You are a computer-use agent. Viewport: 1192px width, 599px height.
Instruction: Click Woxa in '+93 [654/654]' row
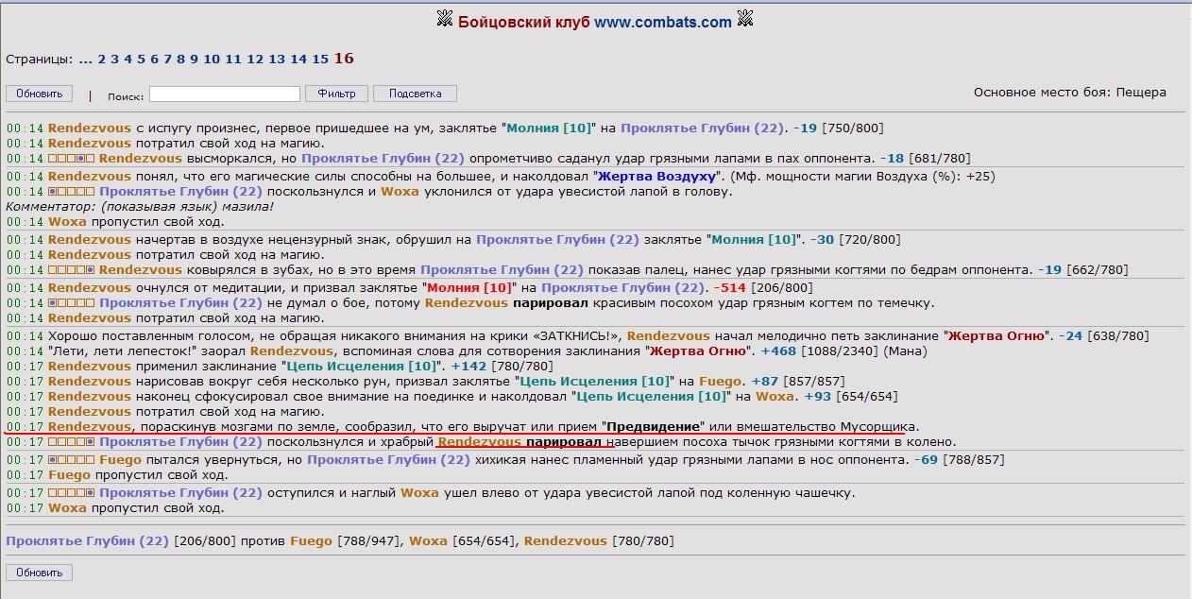tap(775, 397)
